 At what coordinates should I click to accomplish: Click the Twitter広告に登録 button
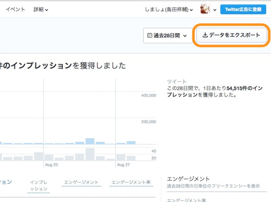coord(243,9)
